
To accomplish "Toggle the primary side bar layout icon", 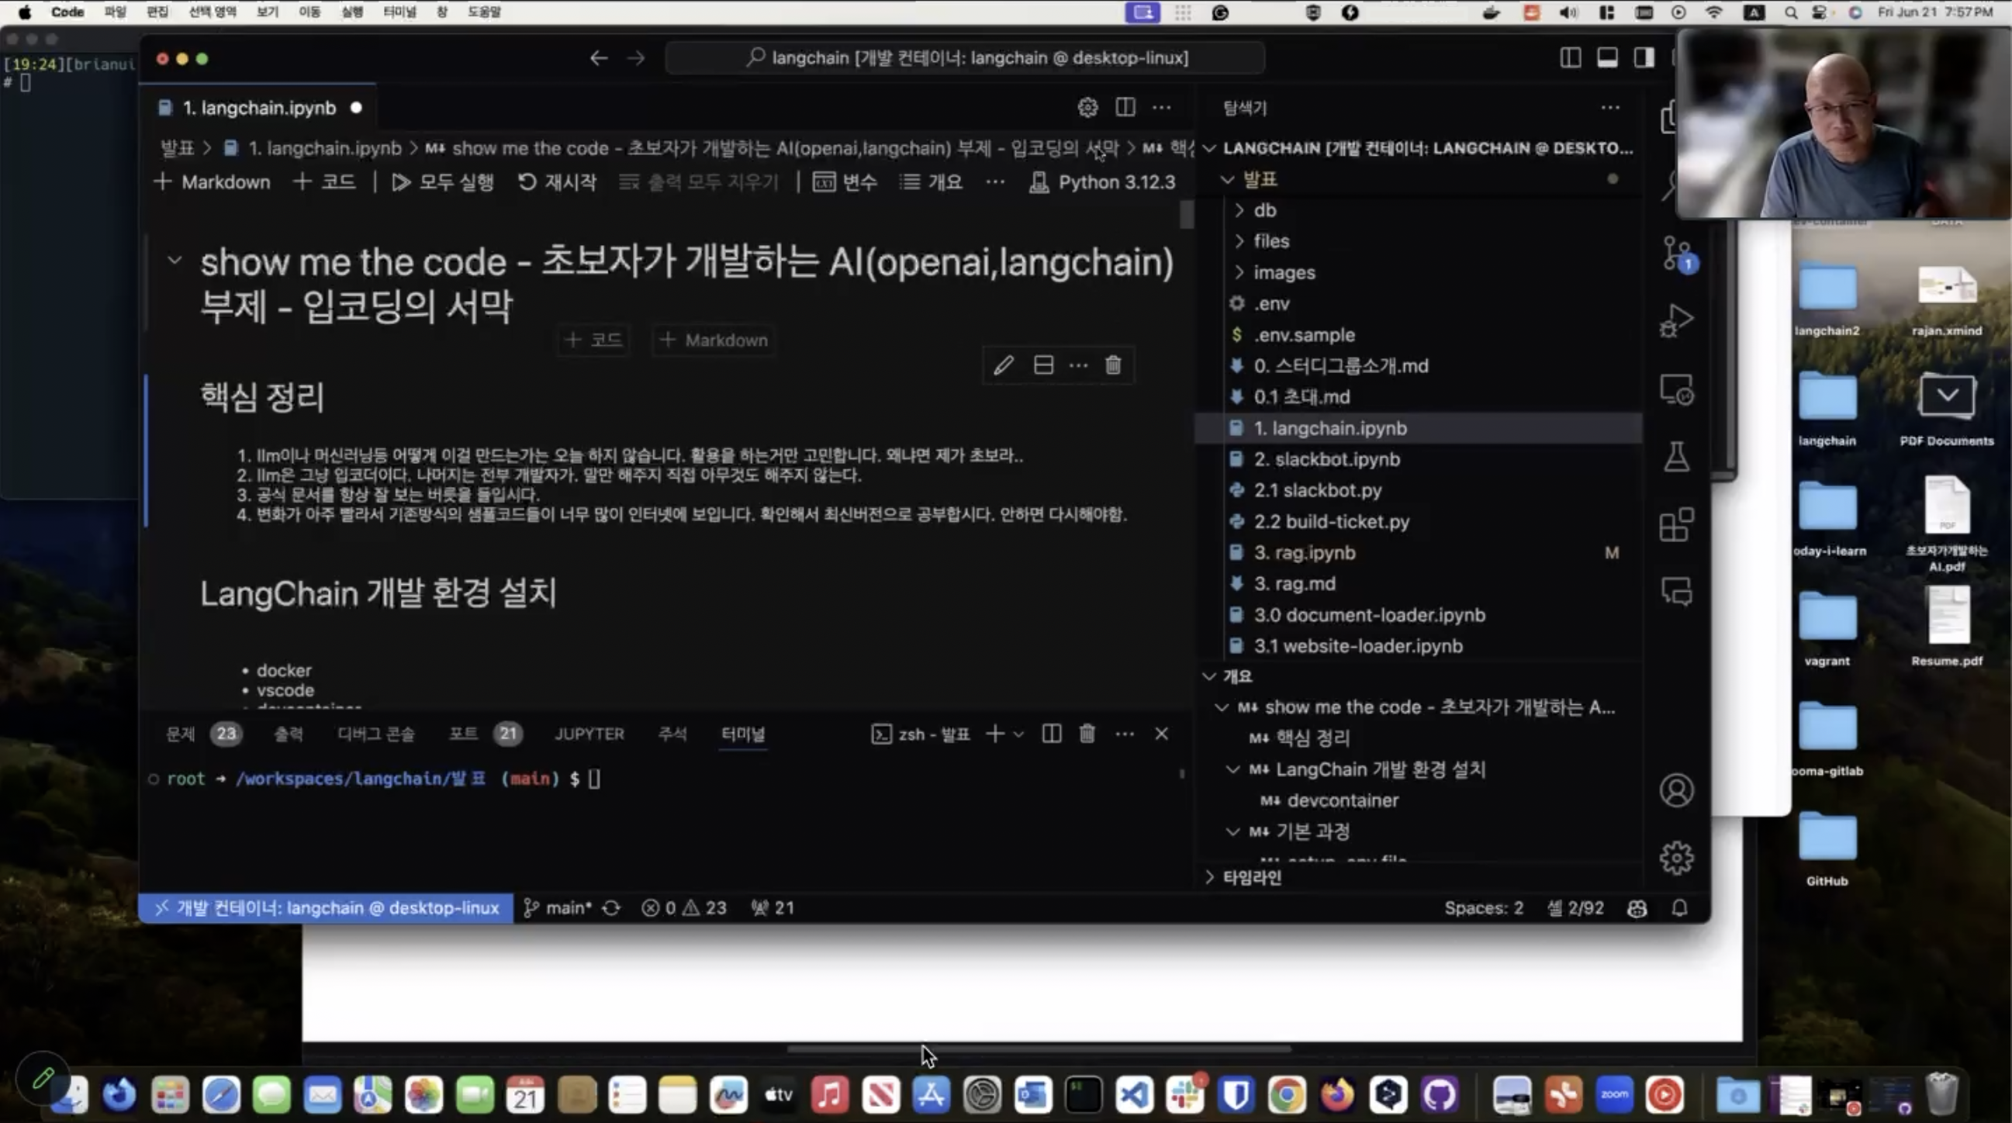I will point(1570,58).
